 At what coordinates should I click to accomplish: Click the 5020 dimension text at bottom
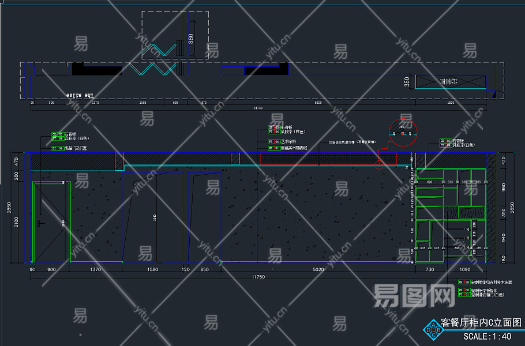tap(318, 269)
